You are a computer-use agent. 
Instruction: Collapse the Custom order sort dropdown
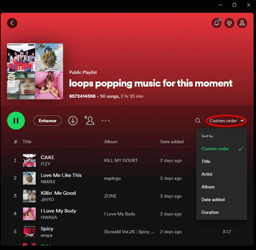point(226,121)
